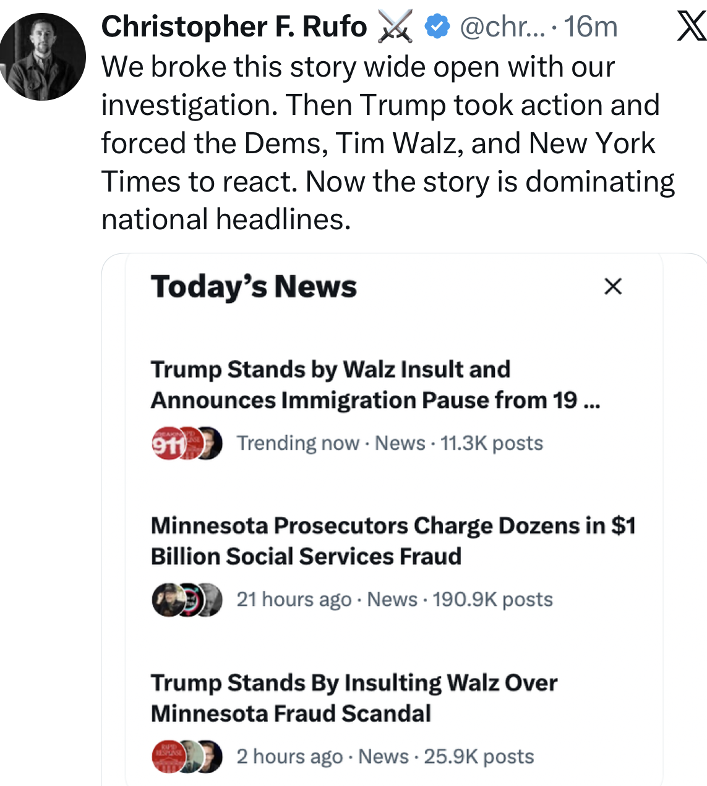Click the red 911 avatar icon
This screenshot has width=707, height=786.
coord(166,443)
